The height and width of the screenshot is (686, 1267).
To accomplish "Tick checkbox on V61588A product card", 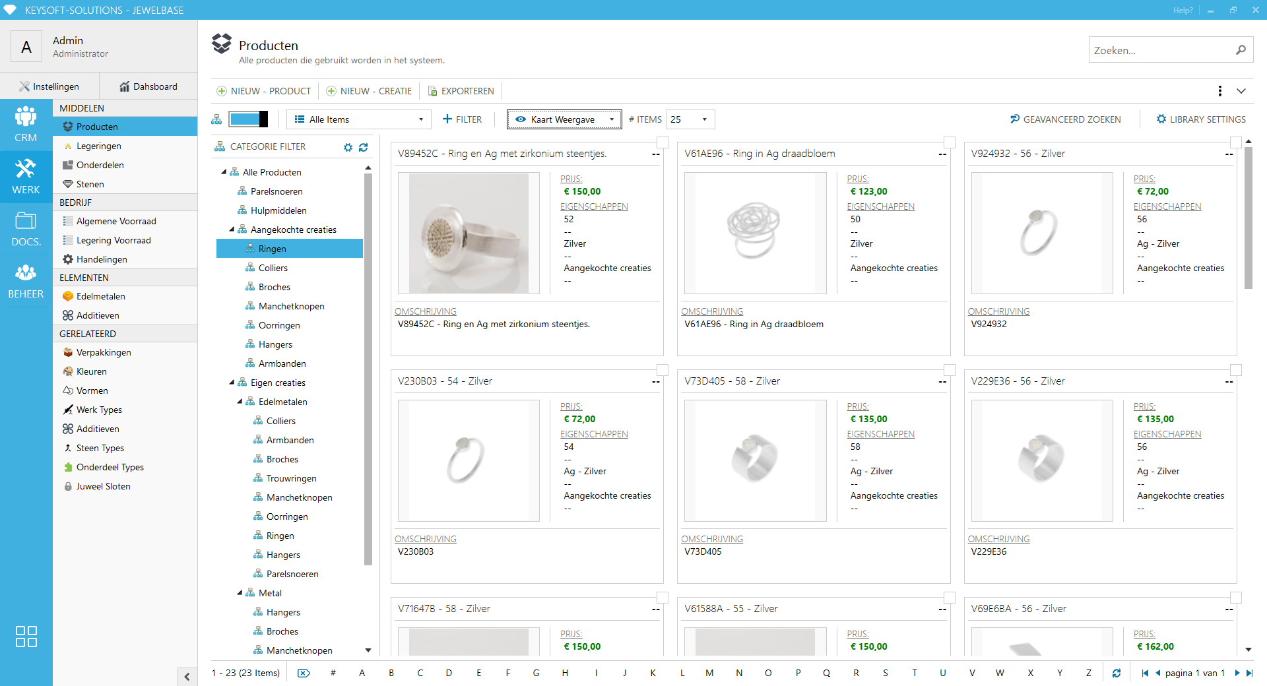I will tap(950, 598).
